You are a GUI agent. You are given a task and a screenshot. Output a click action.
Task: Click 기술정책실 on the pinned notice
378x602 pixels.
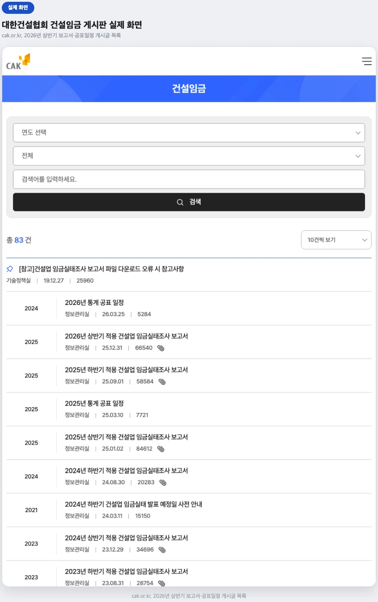pos(18,280)
